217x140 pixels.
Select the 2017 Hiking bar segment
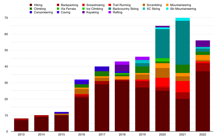click(x=102, y=108)
